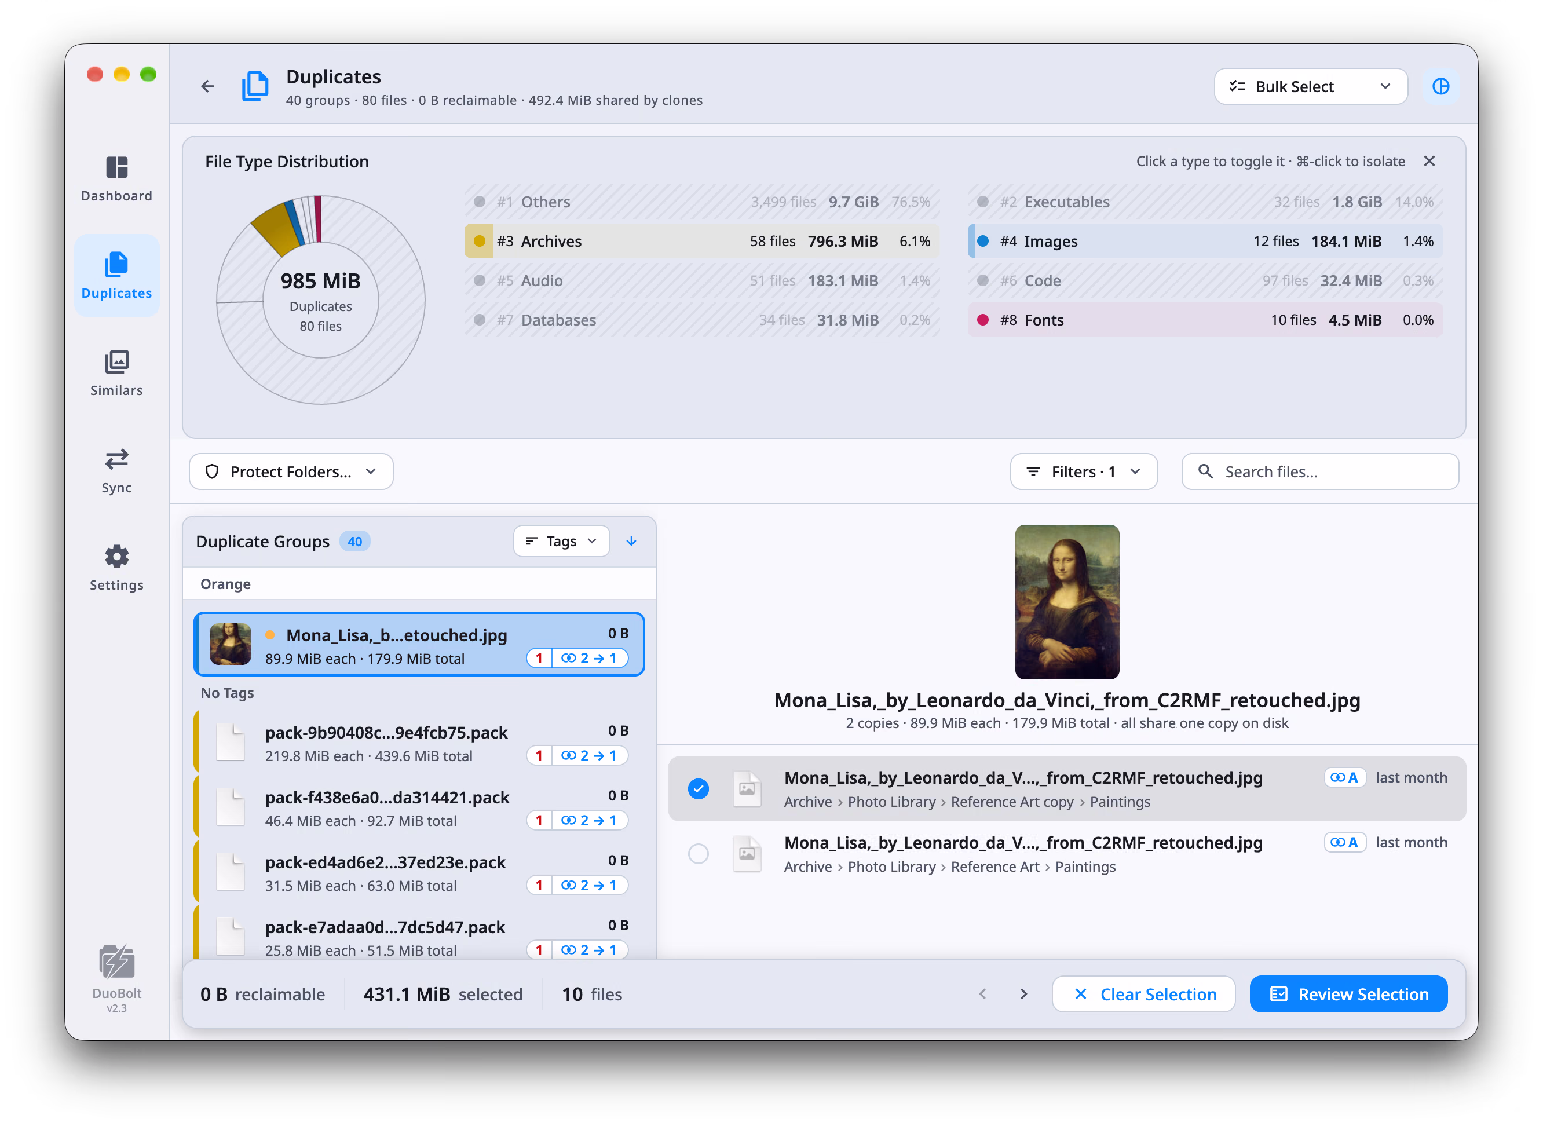Toggle the Fonts file type

tap(1205, 320)
